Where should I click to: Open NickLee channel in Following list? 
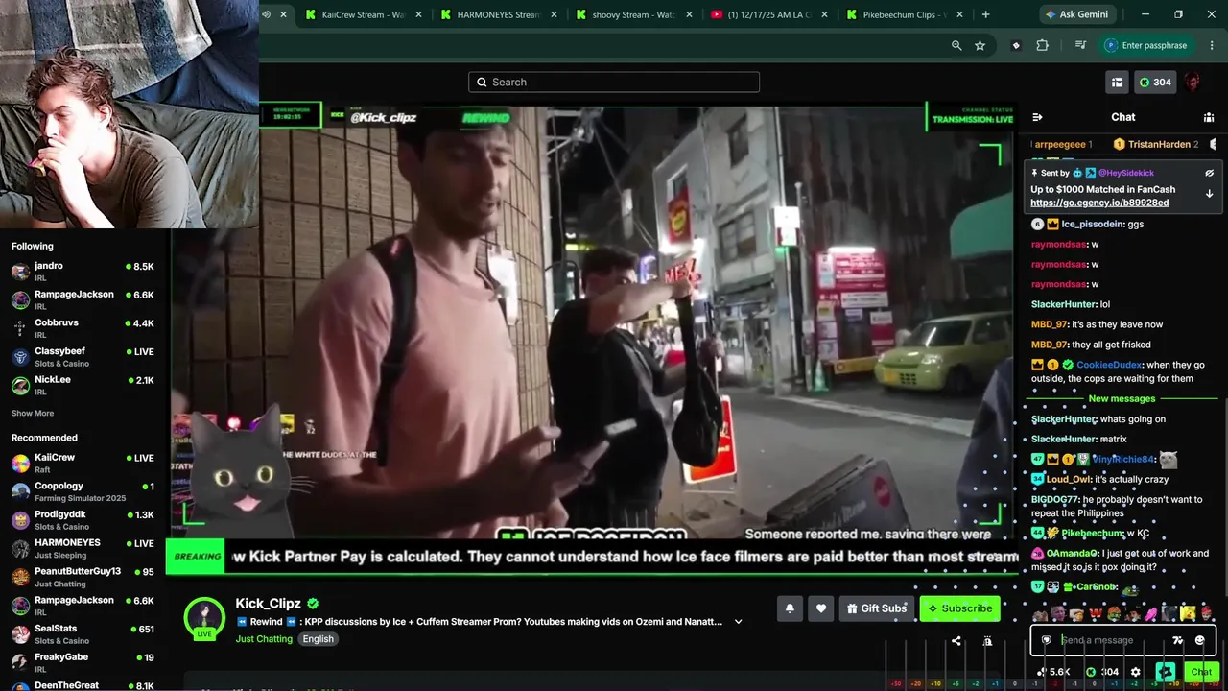[83, 385]
